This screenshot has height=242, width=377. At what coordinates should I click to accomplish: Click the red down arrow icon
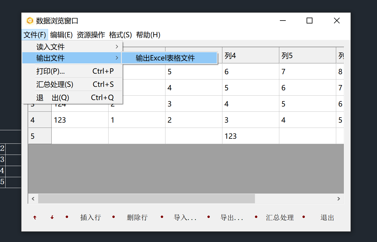coord(52,218)
